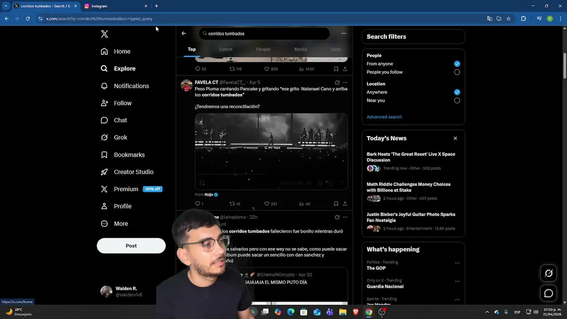Open options for The GOP trend
The height and width of the screenshot is (319, 567).
pos(457,263)
